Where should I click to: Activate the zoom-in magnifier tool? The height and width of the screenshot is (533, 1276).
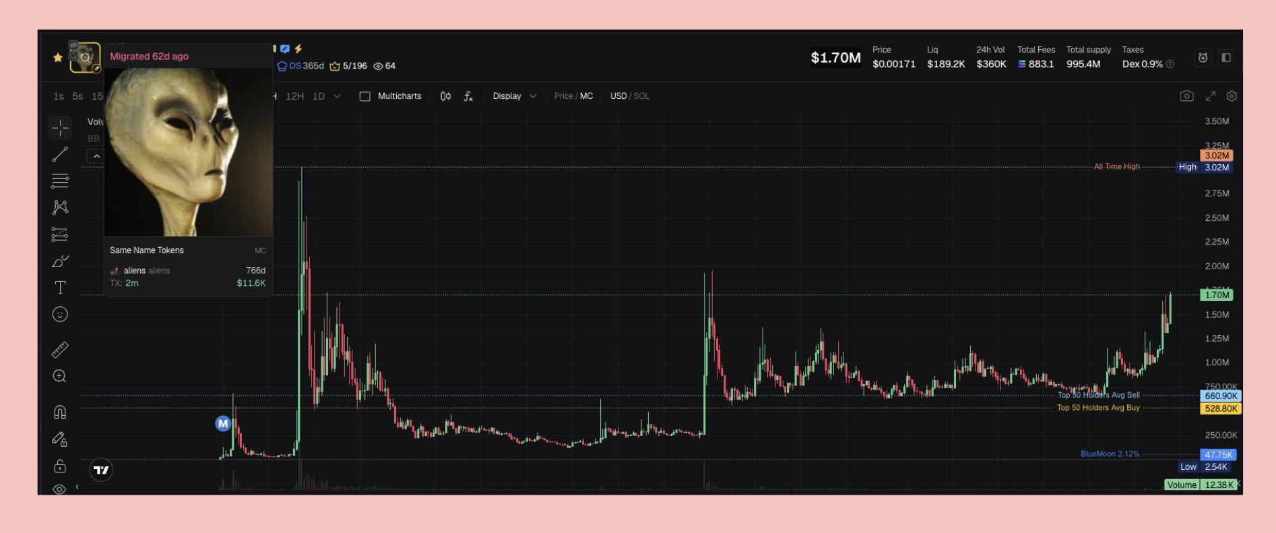pos(60,376)
